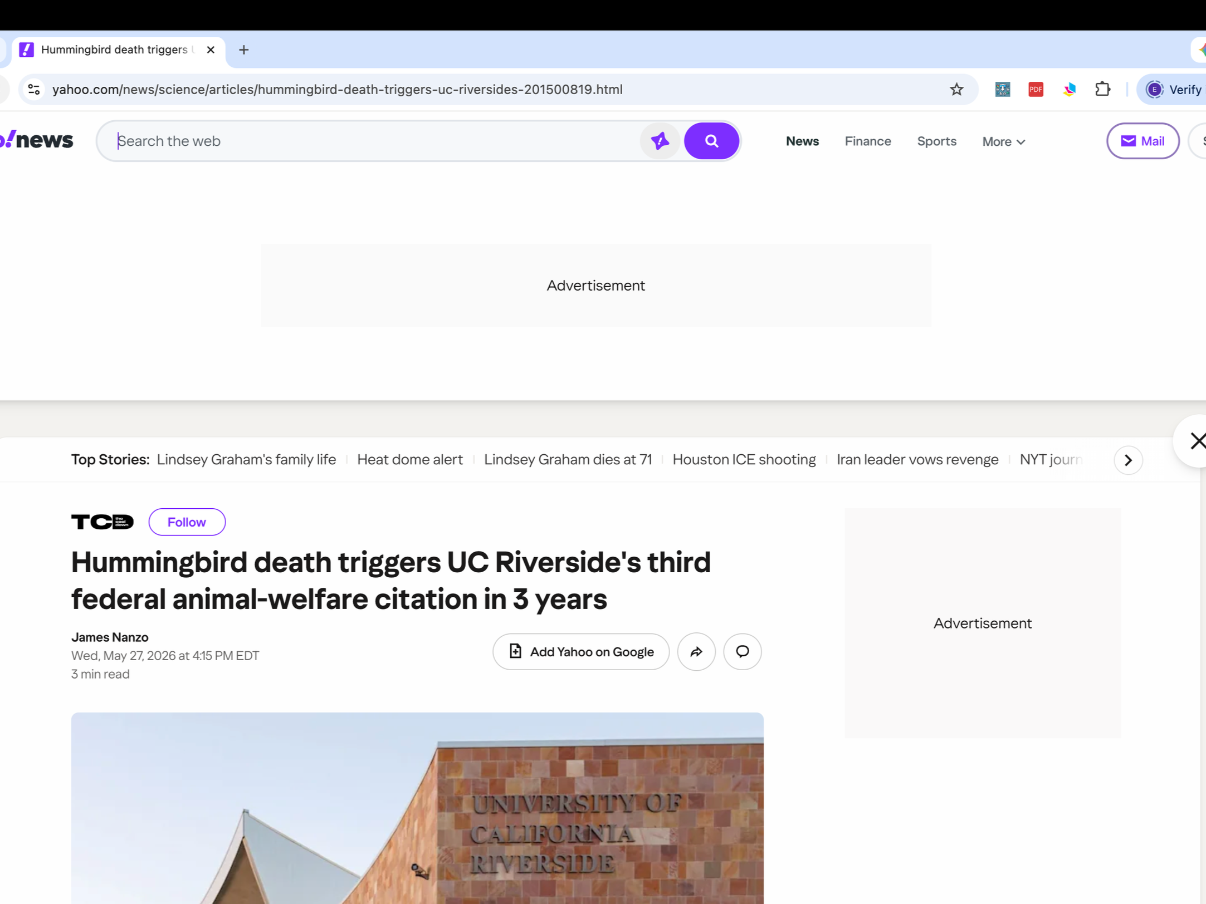The width and height of the screenshot is (1206, 904).
Task: Open Iran leader vows revenge story
Action: coord(917,460)
